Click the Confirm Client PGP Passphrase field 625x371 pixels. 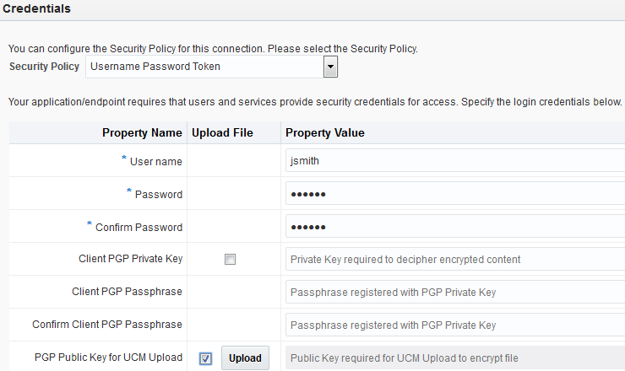(x=455, y=325)
